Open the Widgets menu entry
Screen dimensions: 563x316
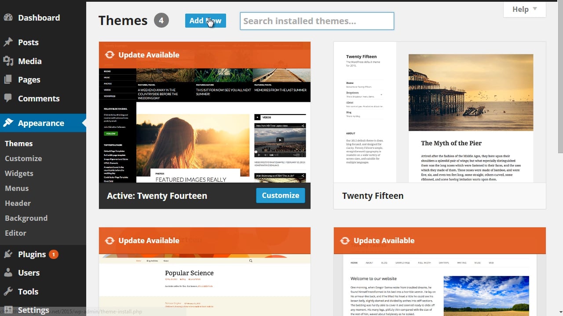click(19, 173)
